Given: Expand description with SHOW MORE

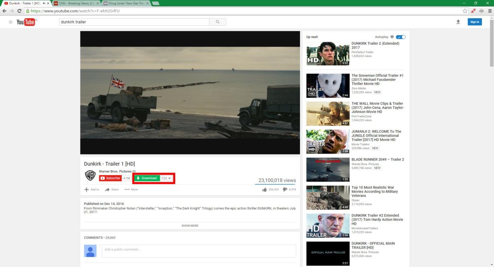Looking at the screenshot, I should [190, 226].
